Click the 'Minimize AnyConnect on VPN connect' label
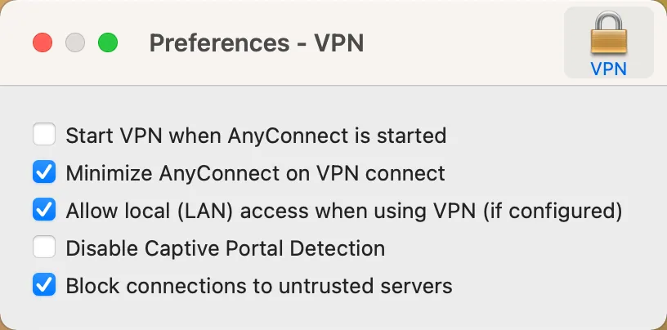The image size is (667, 330). click(255, 173)
